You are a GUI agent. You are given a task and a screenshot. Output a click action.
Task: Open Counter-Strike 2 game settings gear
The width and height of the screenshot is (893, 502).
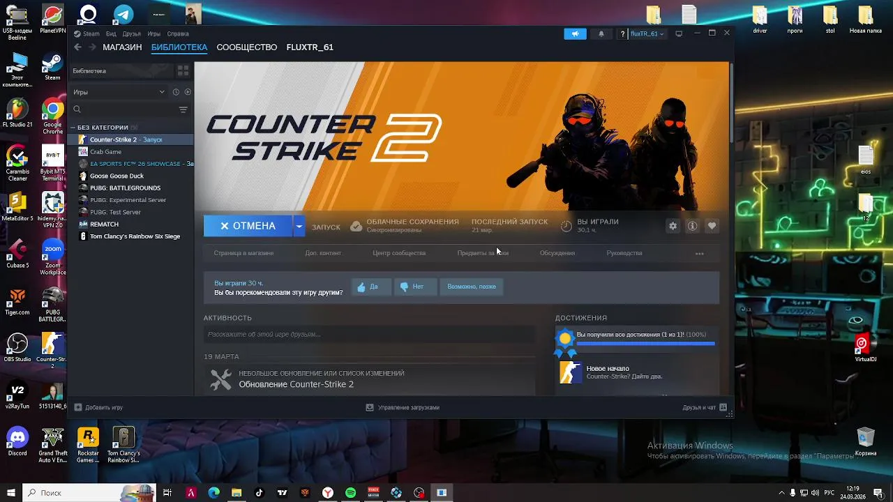coord(673,226)
